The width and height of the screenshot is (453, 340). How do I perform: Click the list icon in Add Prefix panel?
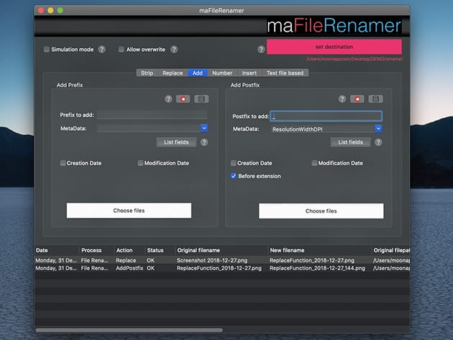pos(201,99)
